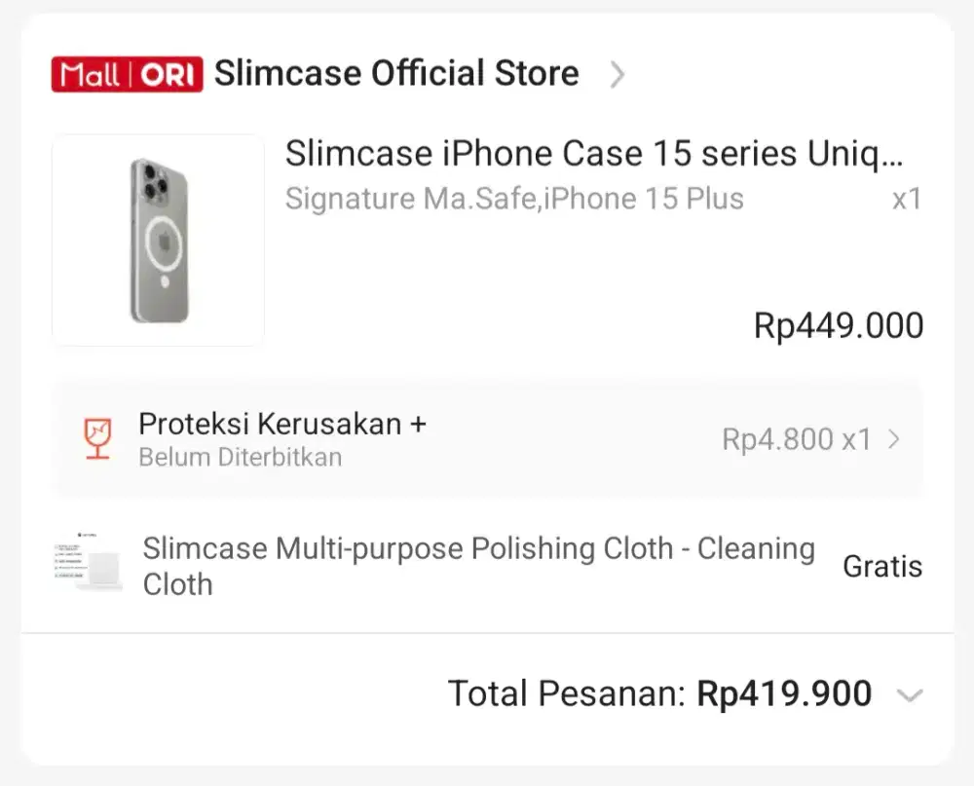974x786 pixels.
Task: Click the Gratis label
Action: click(881, 566)
